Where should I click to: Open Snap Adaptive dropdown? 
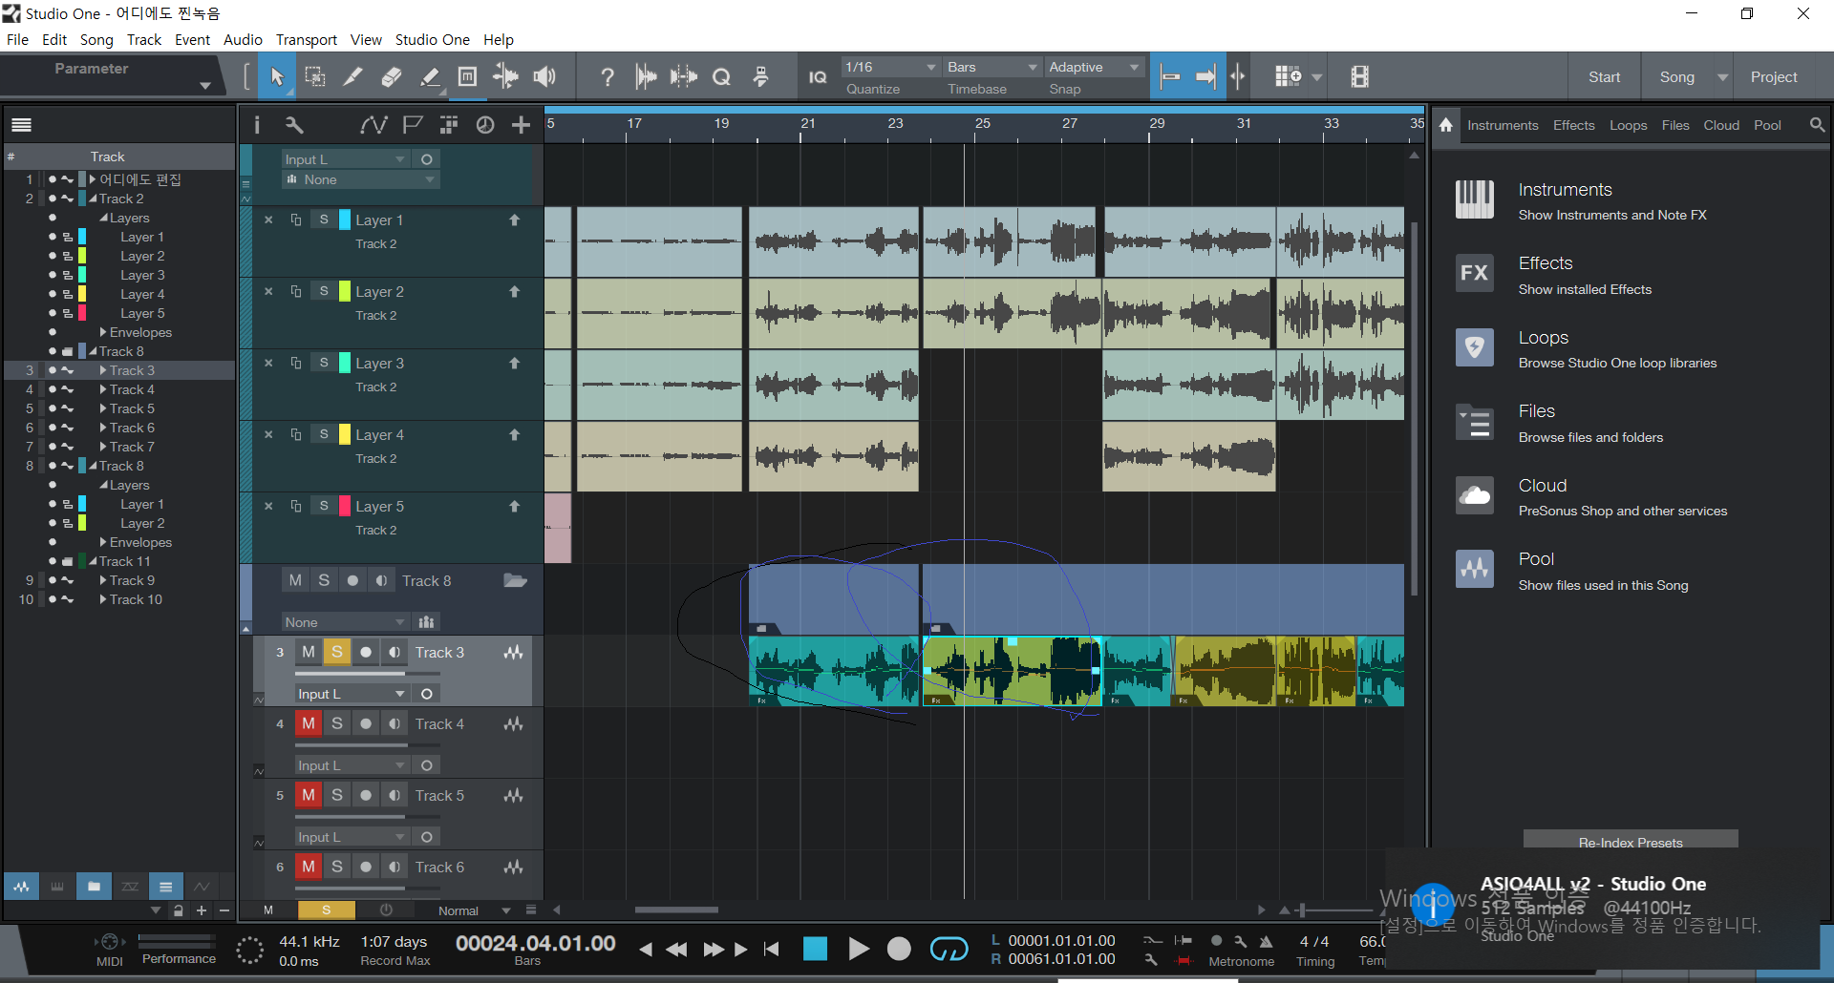1095,67
